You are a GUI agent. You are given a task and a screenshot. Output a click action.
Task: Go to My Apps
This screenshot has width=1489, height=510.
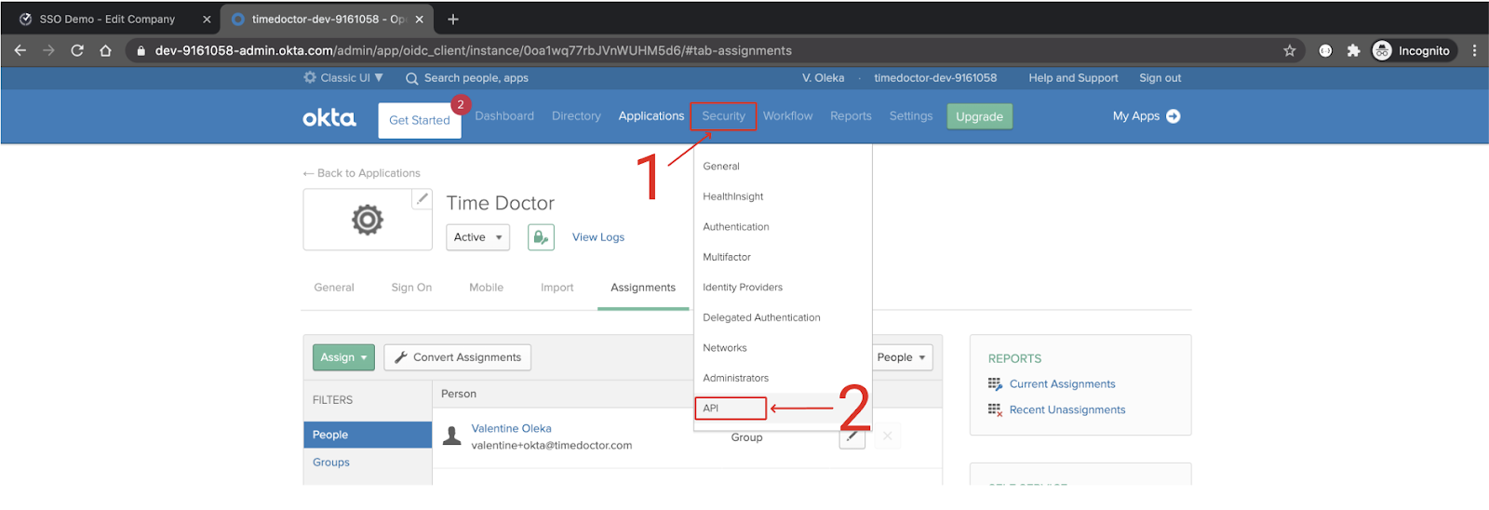[x=1136, y=116]
